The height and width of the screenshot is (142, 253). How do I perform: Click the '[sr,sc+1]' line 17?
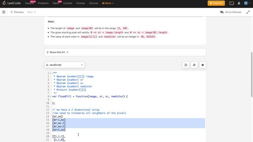coord(59,126)
